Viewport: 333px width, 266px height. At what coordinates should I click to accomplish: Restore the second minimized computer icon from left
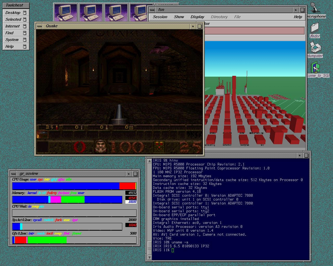pos(91,12)
